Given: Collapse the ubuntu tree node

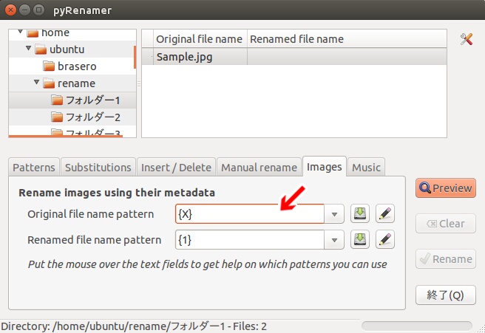Looking at the screenshot, I should (28, 48).
